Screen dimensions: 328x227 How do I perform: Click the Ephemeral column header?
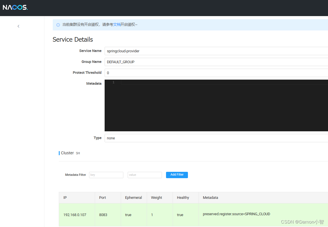134,198
